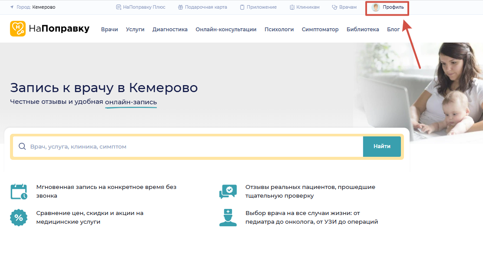Click the phone icon beside Приложение
This screenshot has height=258, width=483.
(x=242, y=7)
